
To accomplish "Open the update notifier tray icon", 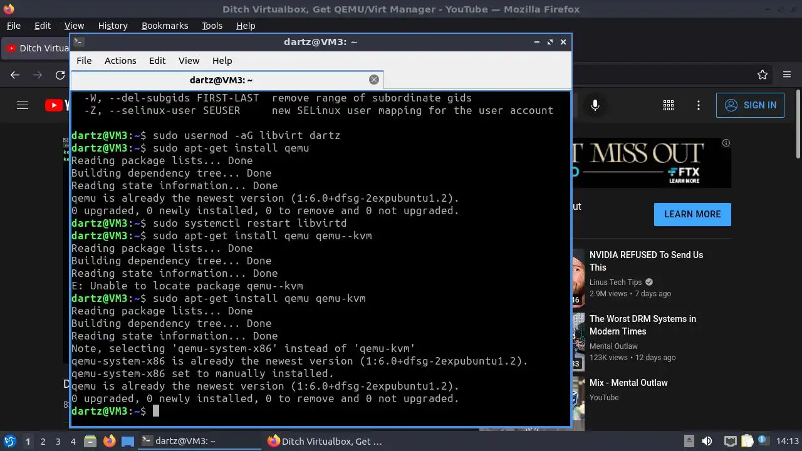I will click(764, 441).
